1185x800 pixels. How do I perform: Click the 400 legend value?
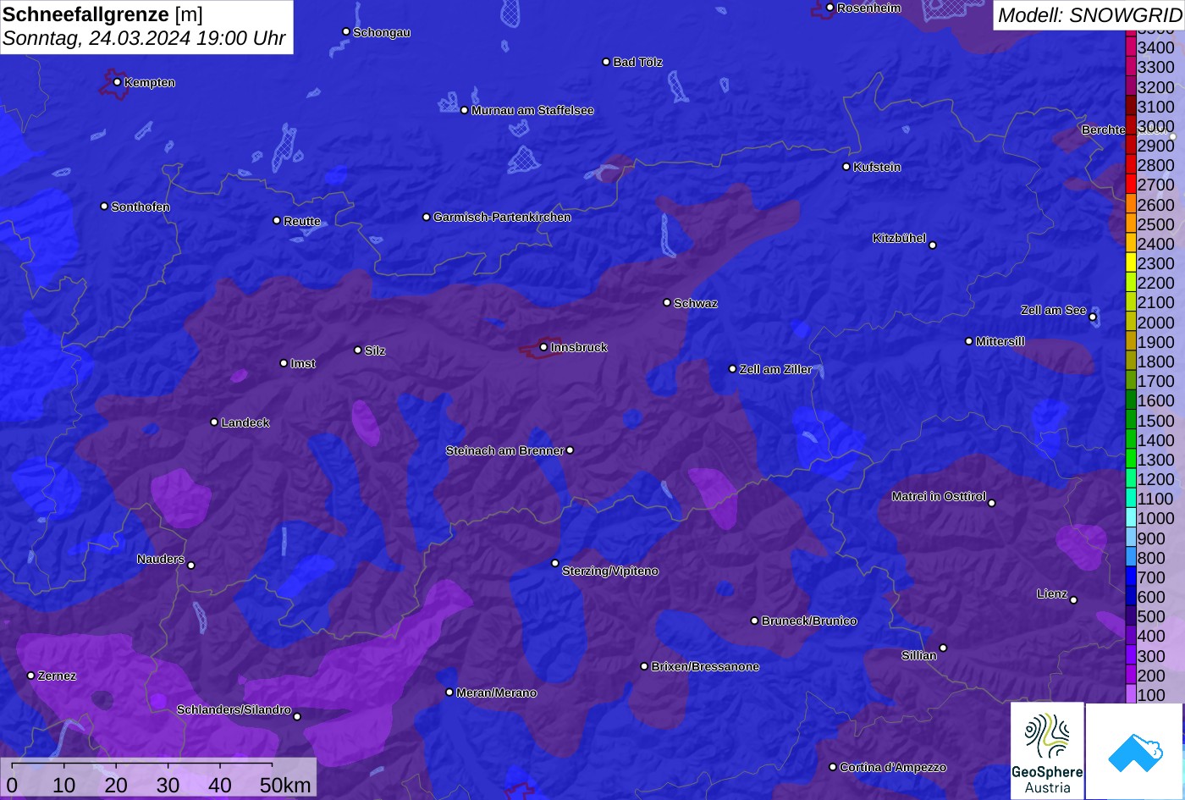coord(1151,636)
